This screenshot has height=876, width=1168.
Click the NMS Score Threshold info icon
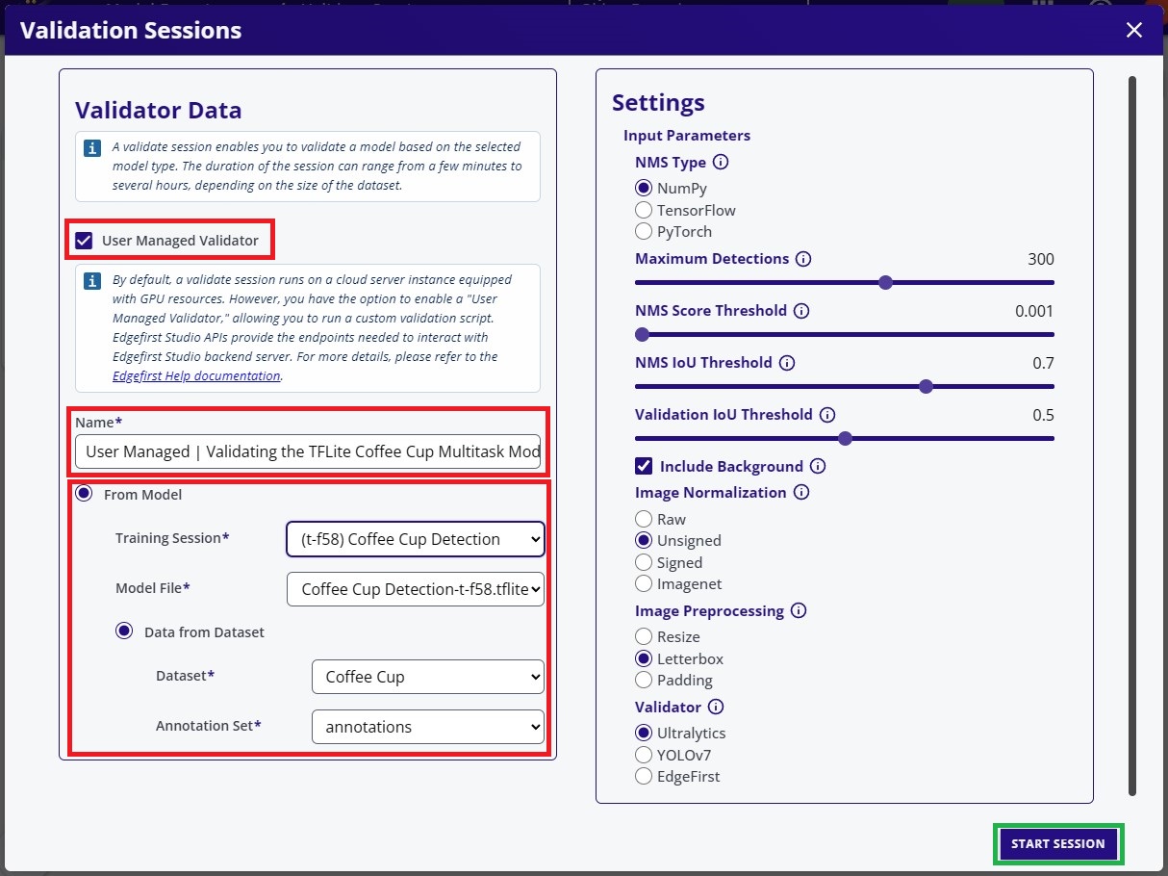point(801,311)
